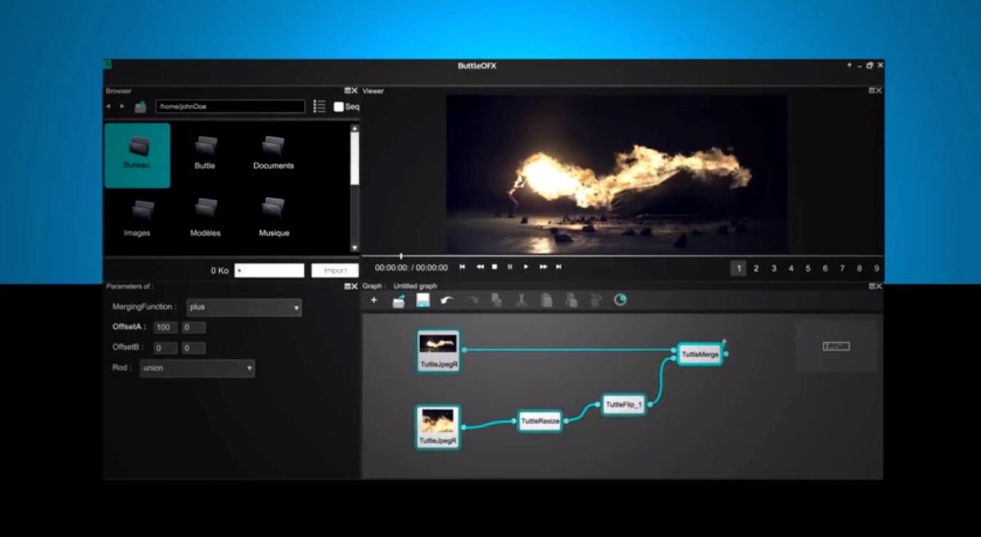Open the Rod dropdown set to union
The height and width of the screenshot is (537, 981).
pyautogui.click(x=197, y=368)
